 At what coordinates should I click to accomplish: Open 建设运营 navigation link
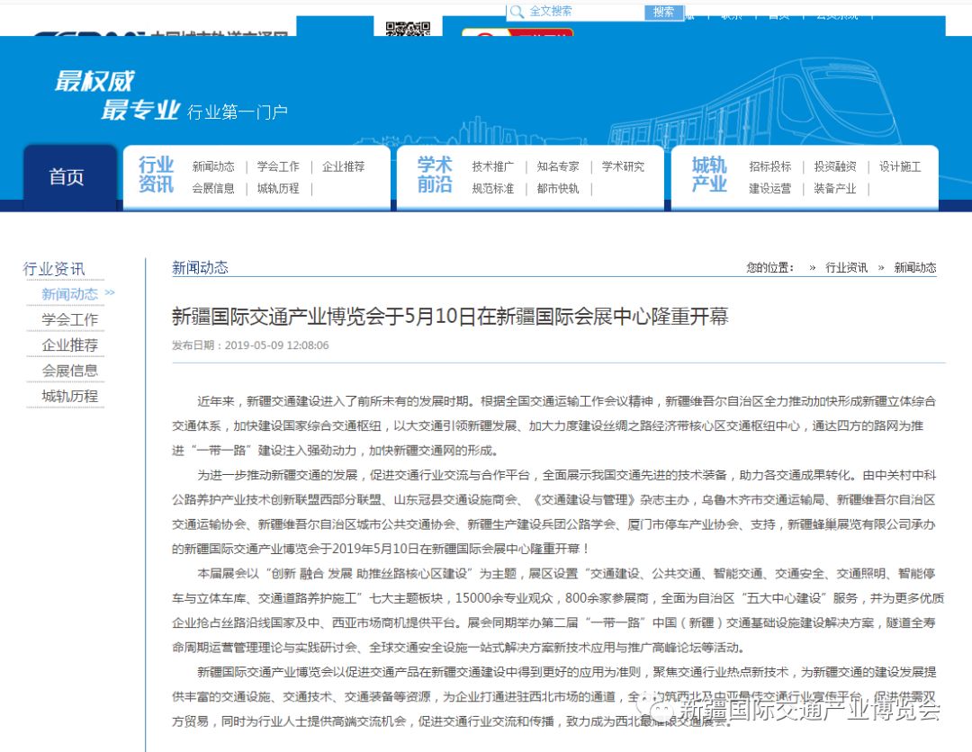[769, 188]
